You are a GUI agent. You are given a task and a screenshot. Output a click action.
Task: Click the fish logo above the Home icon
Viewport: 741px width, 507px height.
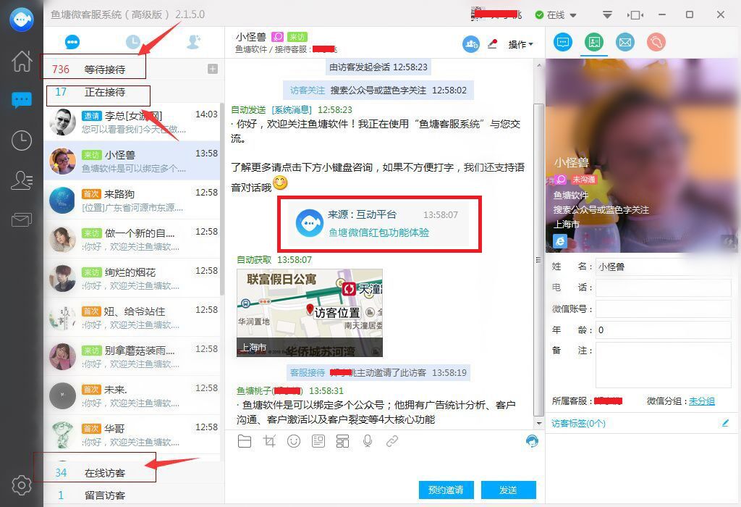click(22, 20)
